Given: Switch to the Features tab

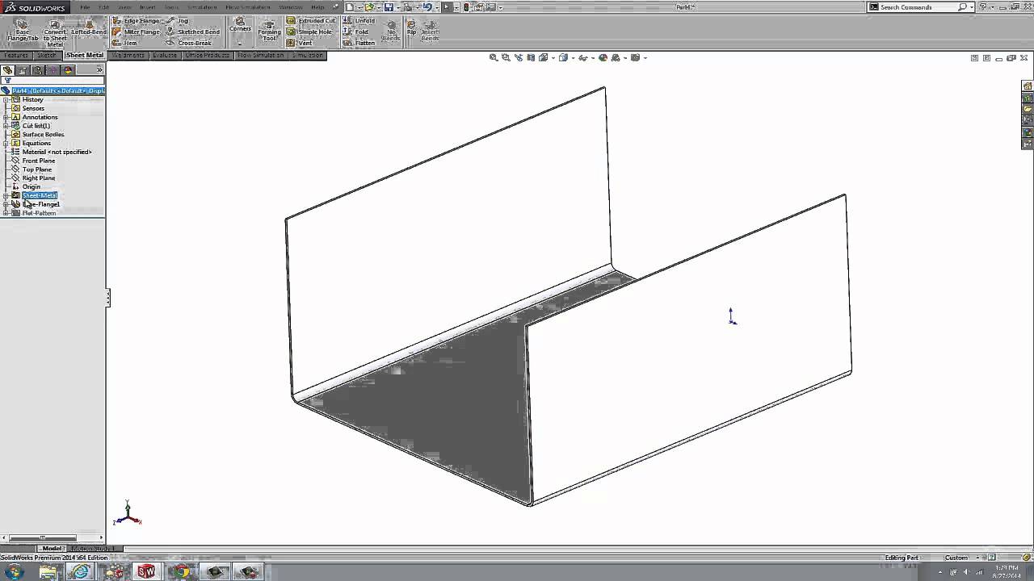Looking at the screenshot, I should click(x=16, y=56).
